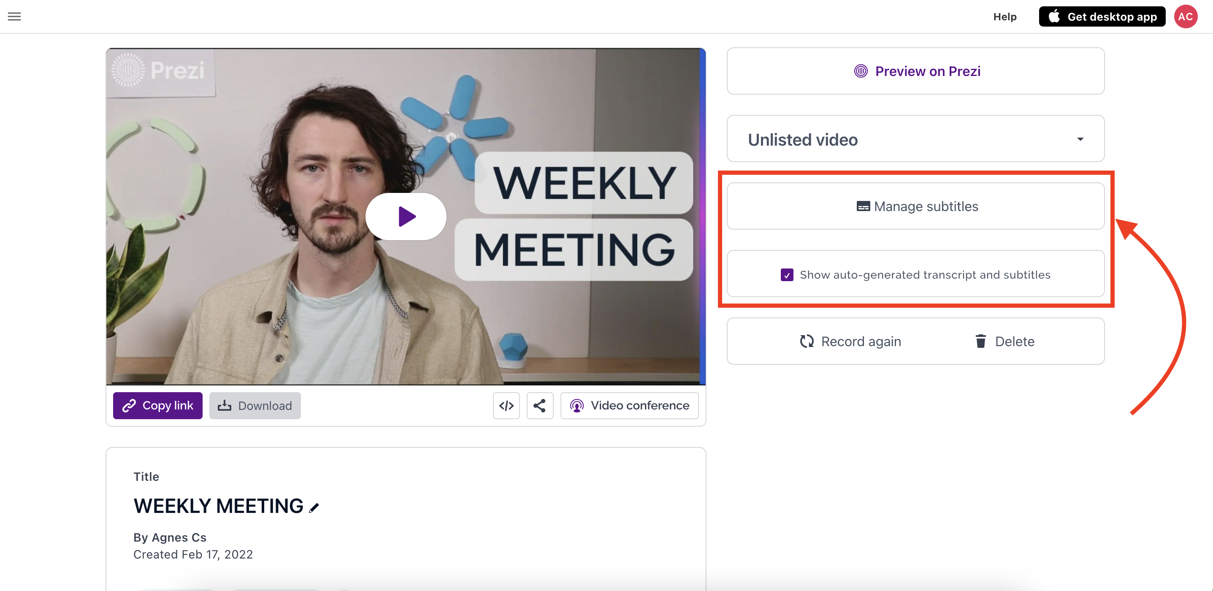Image resolution: width=1213 pixels, height=591 pixels.
Task: Toggle auto-generated transcript and subtitles checkbox
Action: (787, 274)
